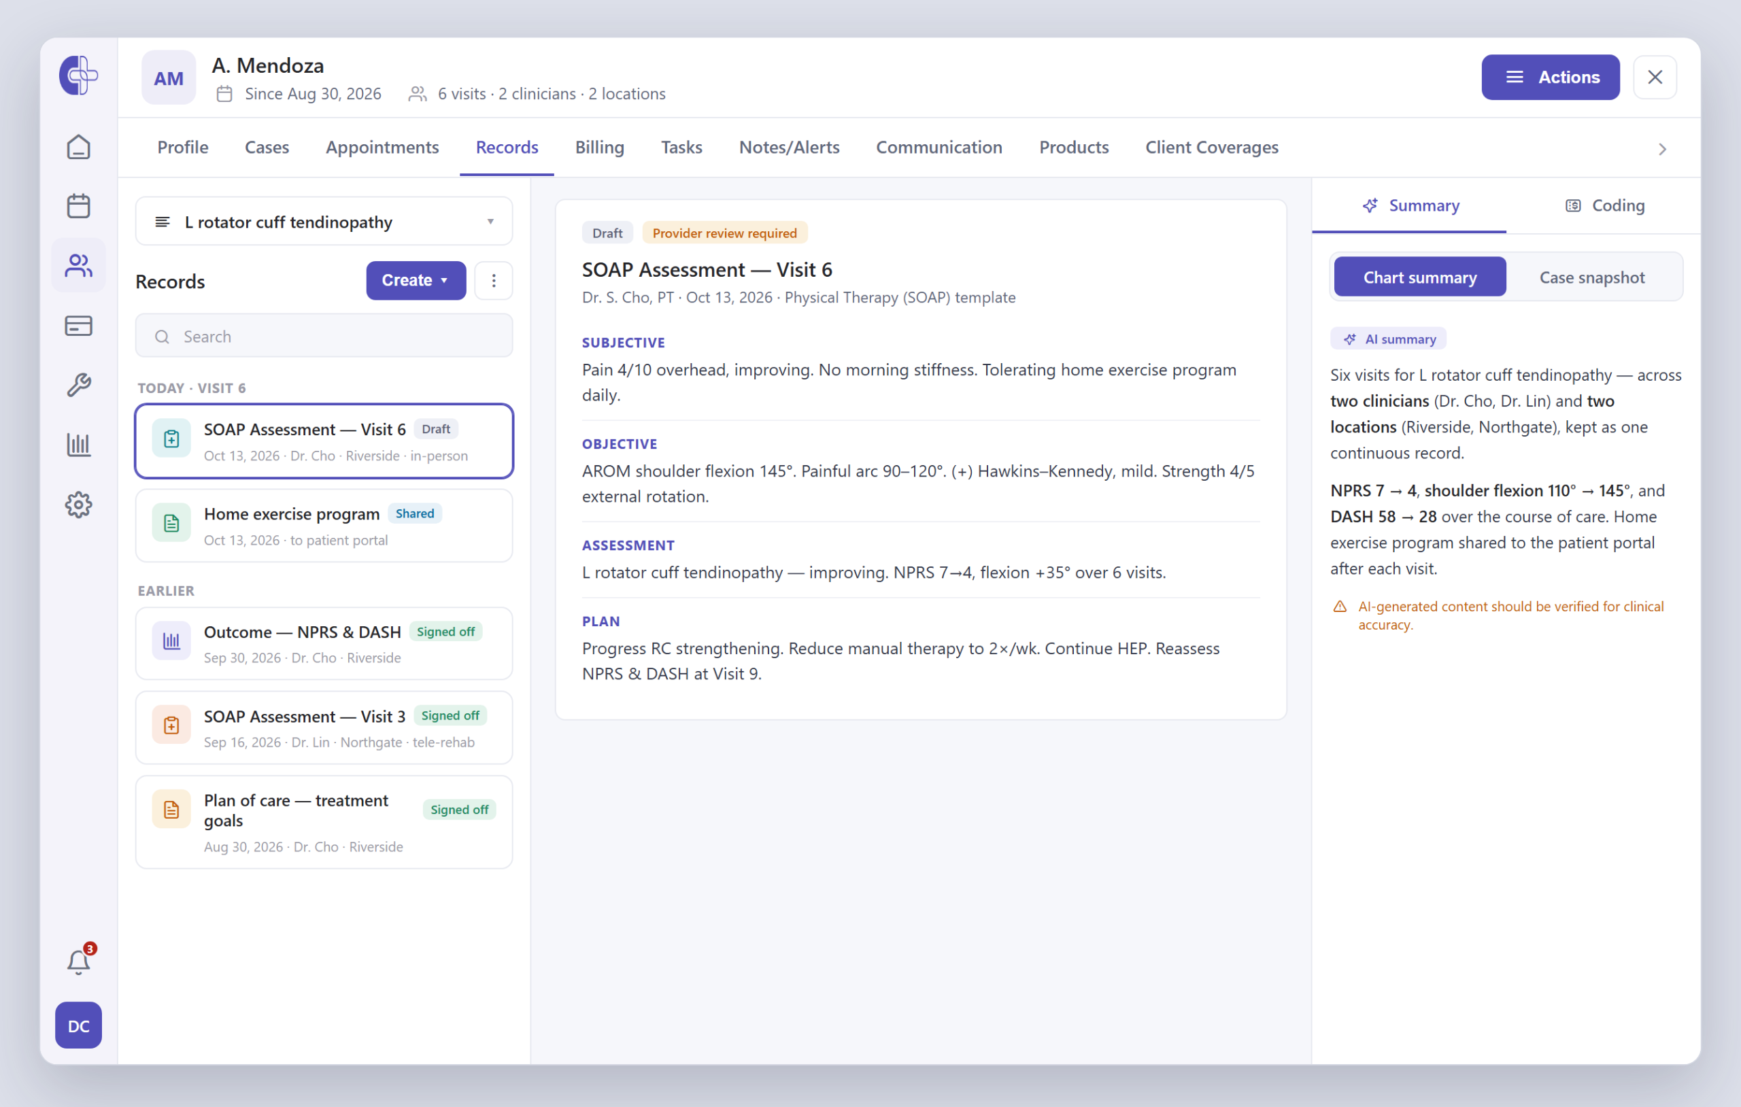Click the AM patient avatar
Viewport: 1741px width, 1107px height.
pyautogui.click(x=169, y=78)
